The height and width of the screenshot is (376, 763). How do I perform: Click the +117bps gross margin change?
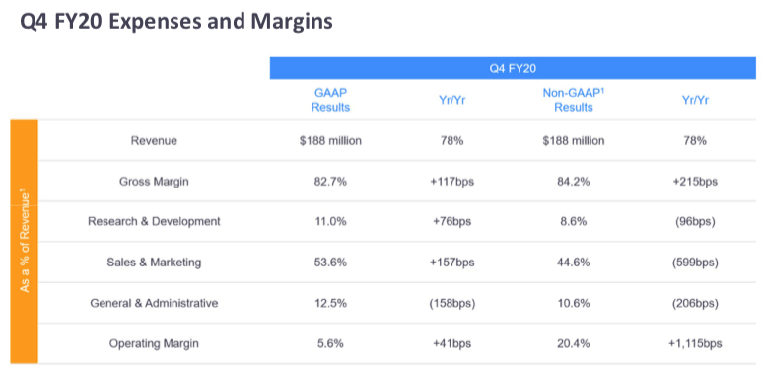[x=452, y=182]
